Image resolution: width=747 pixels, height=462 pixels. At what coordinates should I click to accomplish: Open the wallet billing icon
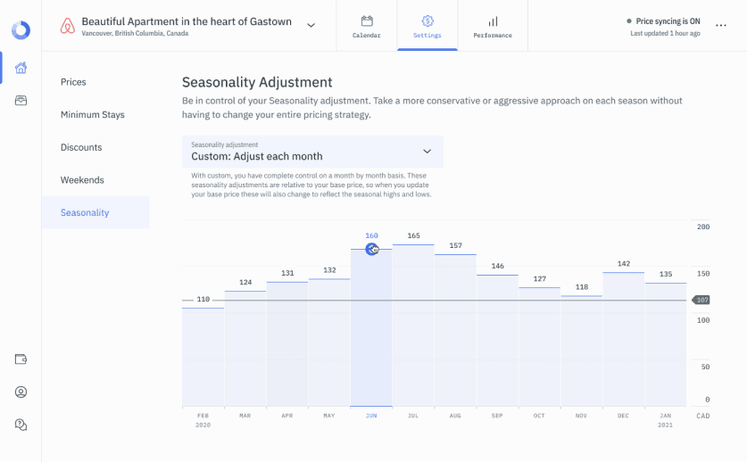click(x=21, y=359)
